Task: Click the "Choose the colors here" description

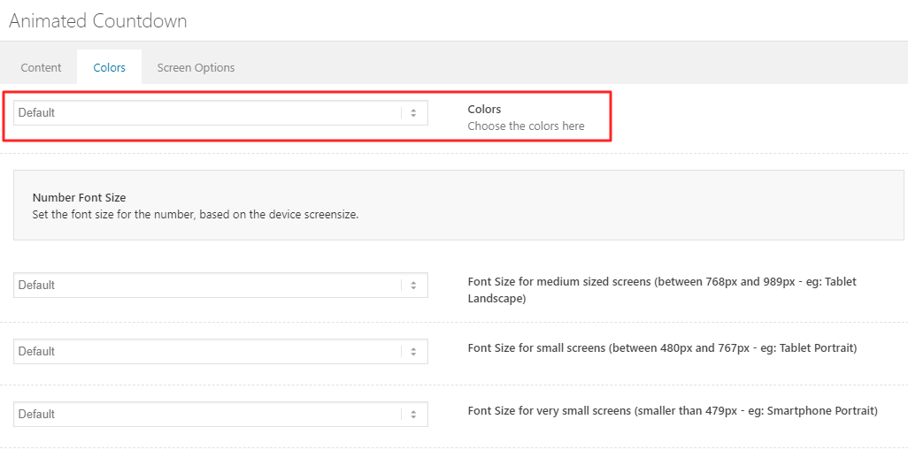Action: pos(526,126)
